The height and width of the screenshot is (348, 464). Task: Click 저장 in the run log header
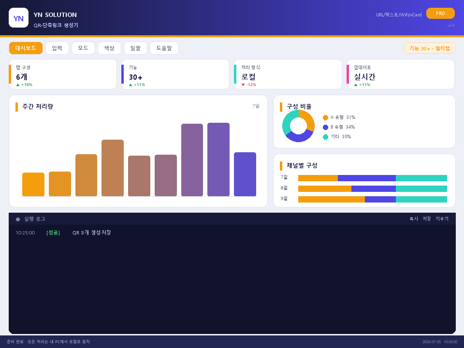(426, 218)
